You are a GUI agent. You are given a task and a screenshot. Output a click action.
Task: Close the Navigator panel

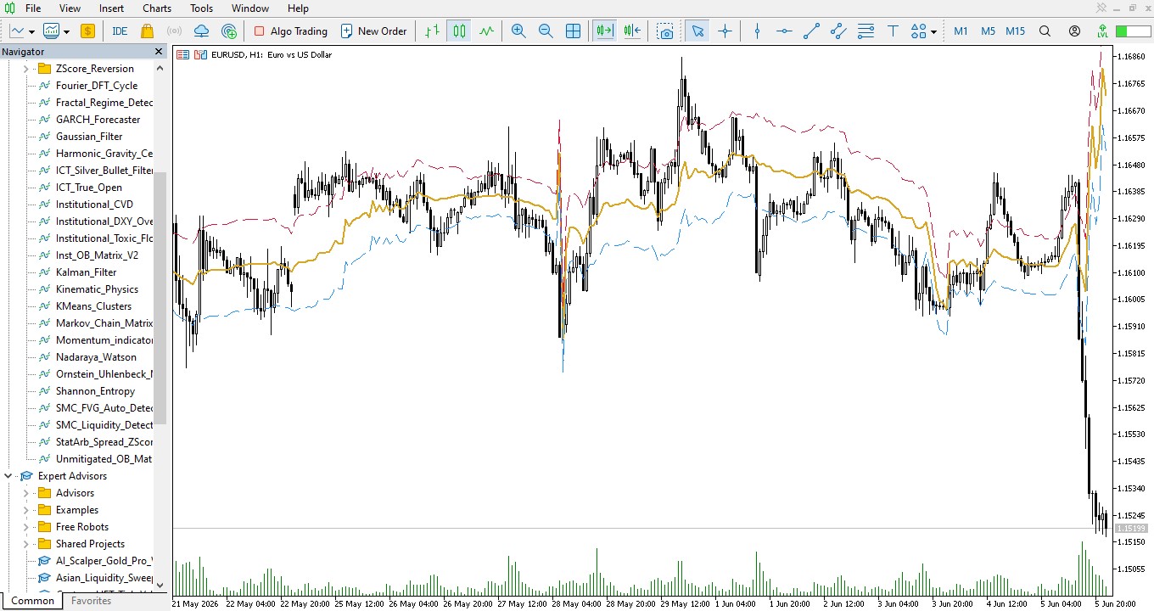159,52
